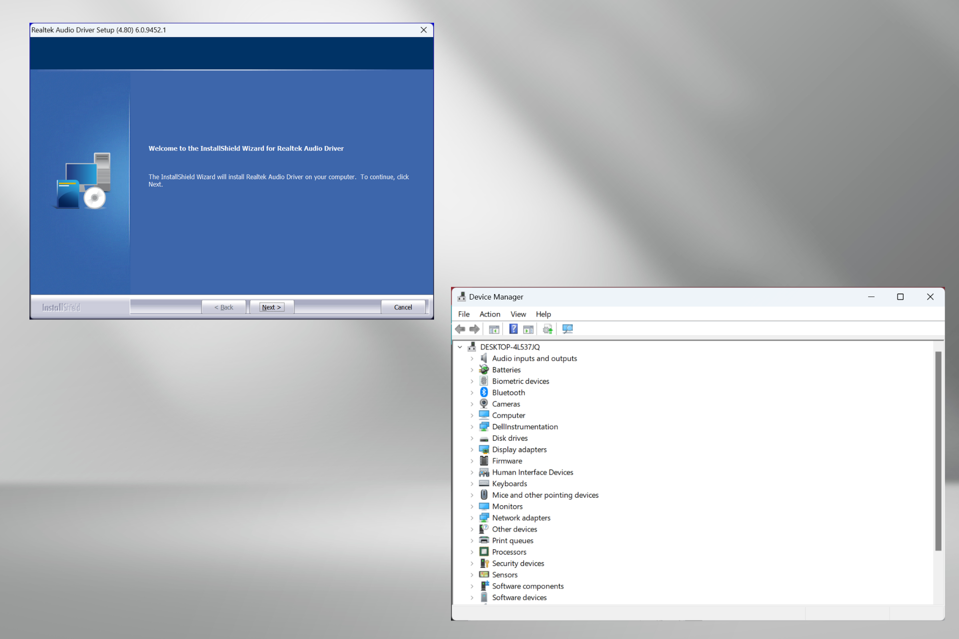Select the Computer tree item label

[x=508, y=415]
